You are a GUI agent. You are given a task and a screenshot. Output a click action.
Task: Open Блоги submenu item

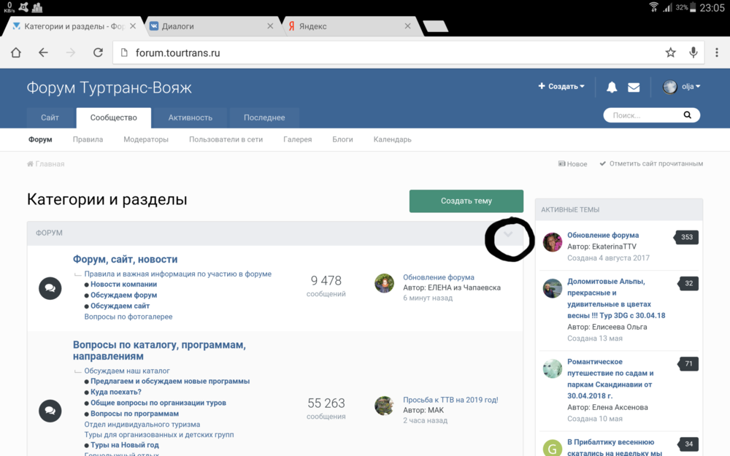[342, 139]
